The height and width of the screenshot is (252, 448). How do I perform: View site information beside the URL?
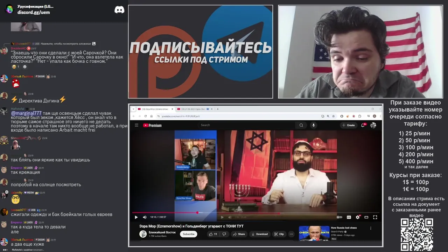click(158, 116)
